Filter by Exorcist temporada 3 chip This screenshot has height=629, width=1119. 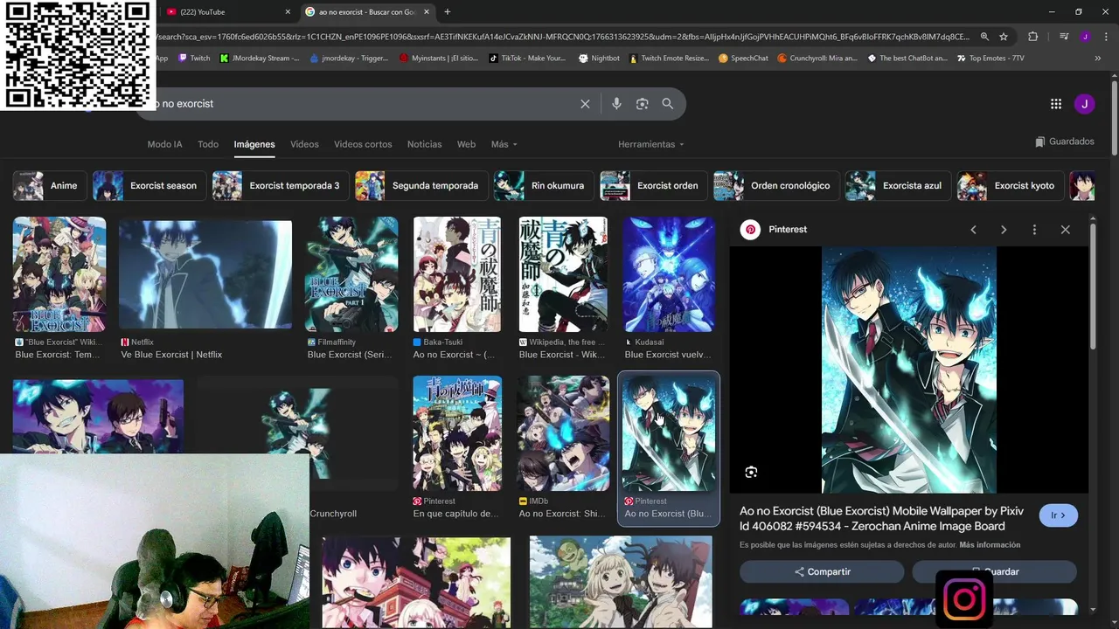click(281, 186)
